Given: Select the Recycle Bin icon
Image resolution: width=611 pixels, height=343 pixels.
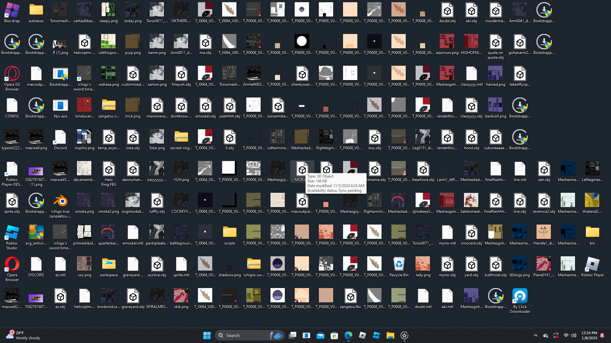Looking at the screenshot, I should tap(399, 265).
